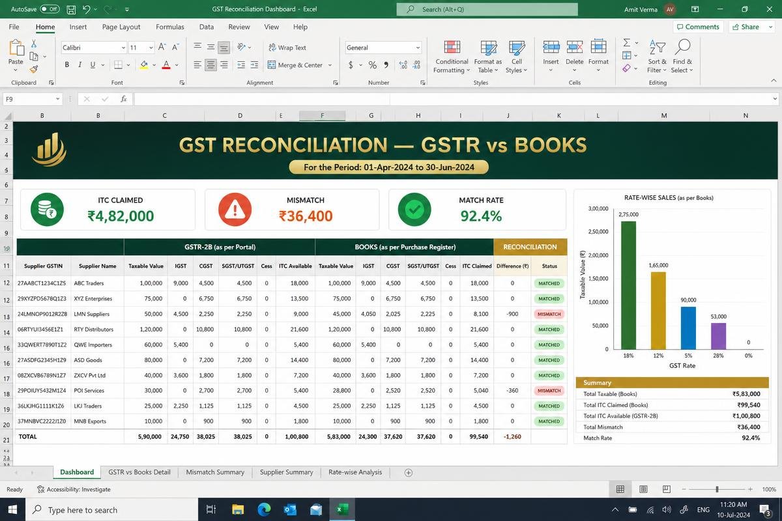Click the Clear eraser icon
782x521 pixels.
click(626, 68)
